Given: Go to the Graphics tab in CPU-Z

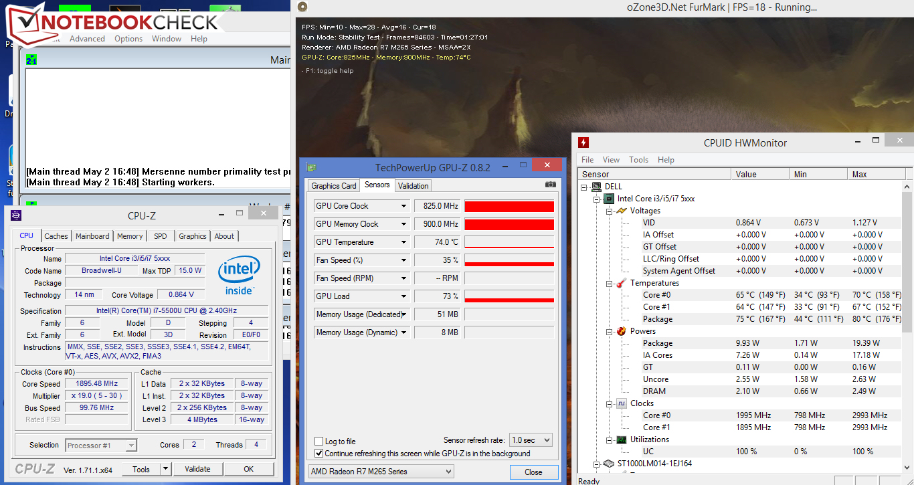Looking at the screenshot, I should coord(192,236).
